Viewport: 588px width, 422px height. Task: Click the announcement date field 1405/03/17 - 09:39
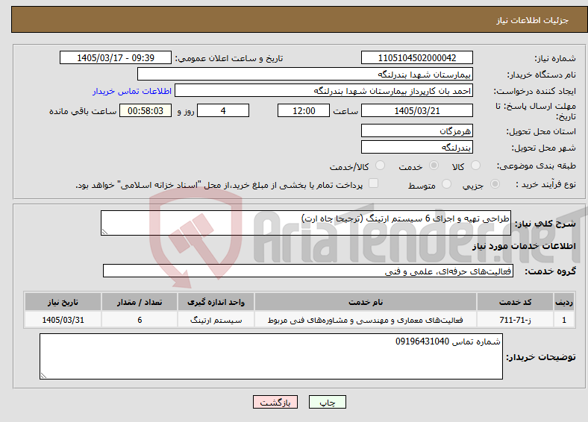point(116,57)
